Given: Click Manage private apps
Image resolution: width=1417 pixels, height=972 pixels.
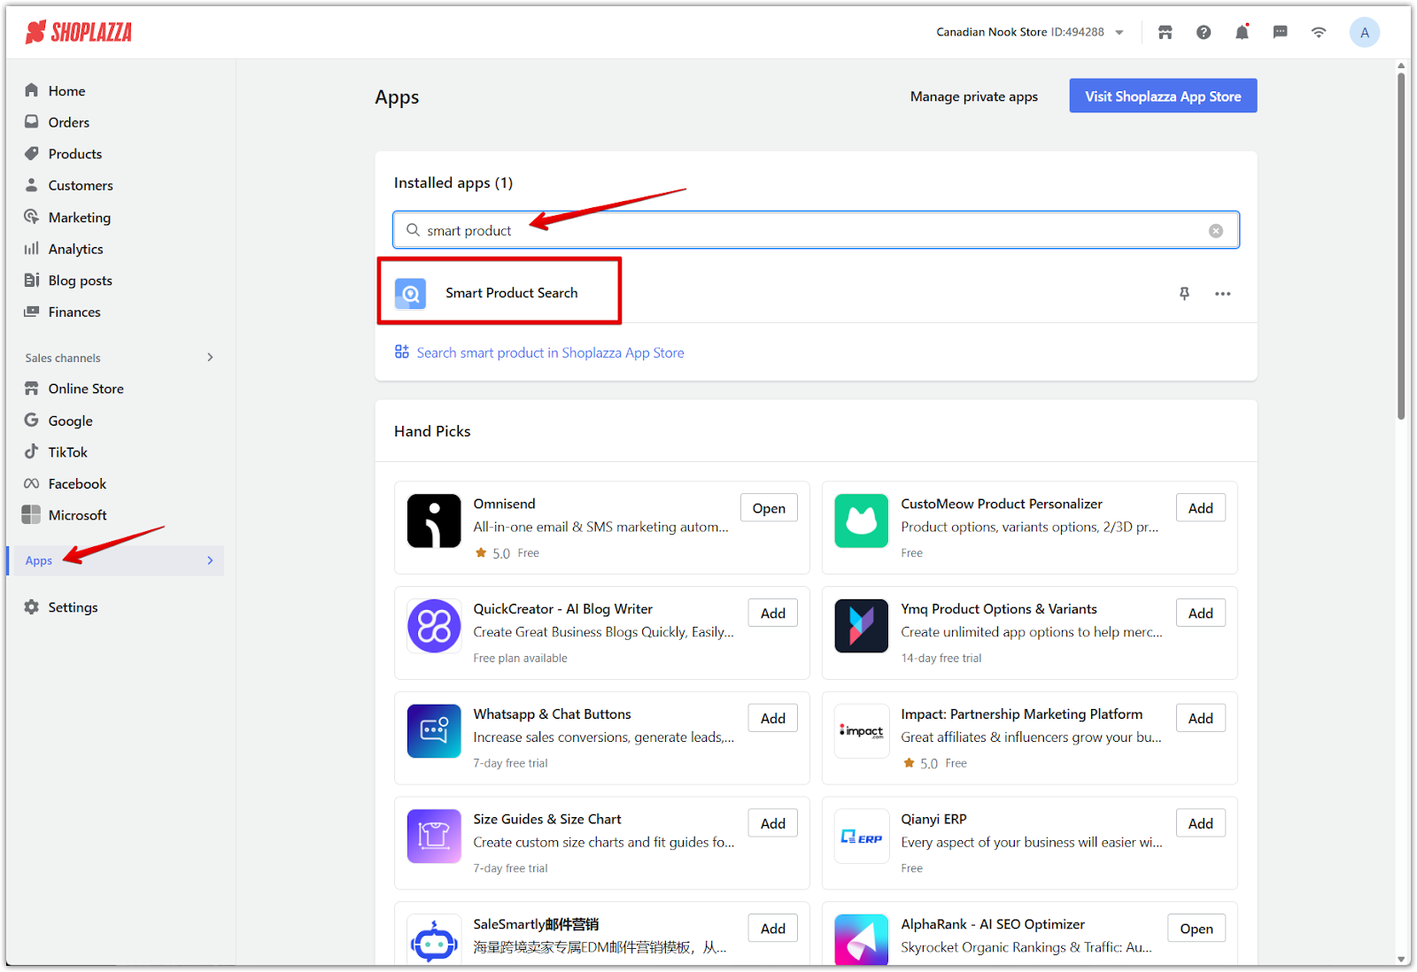Looking at the screenshot, I should pos(973,96).
